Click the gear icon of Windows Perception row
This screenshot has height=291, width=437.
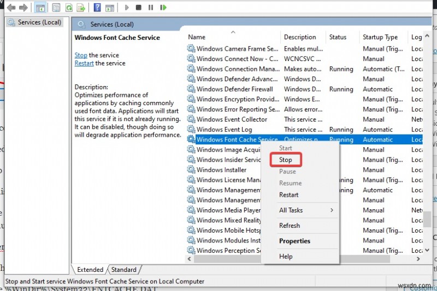click(x=191, y=250)
